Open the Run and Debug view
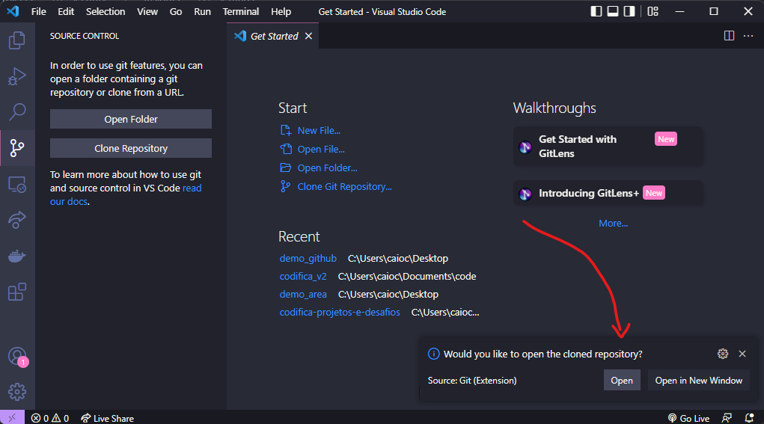Image resolution: width=764 pixels, height=424 pixels. point(16,76)
